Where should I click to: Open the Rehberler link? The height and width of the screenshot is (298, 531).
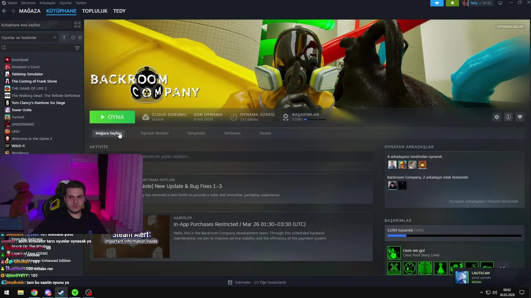232,133
